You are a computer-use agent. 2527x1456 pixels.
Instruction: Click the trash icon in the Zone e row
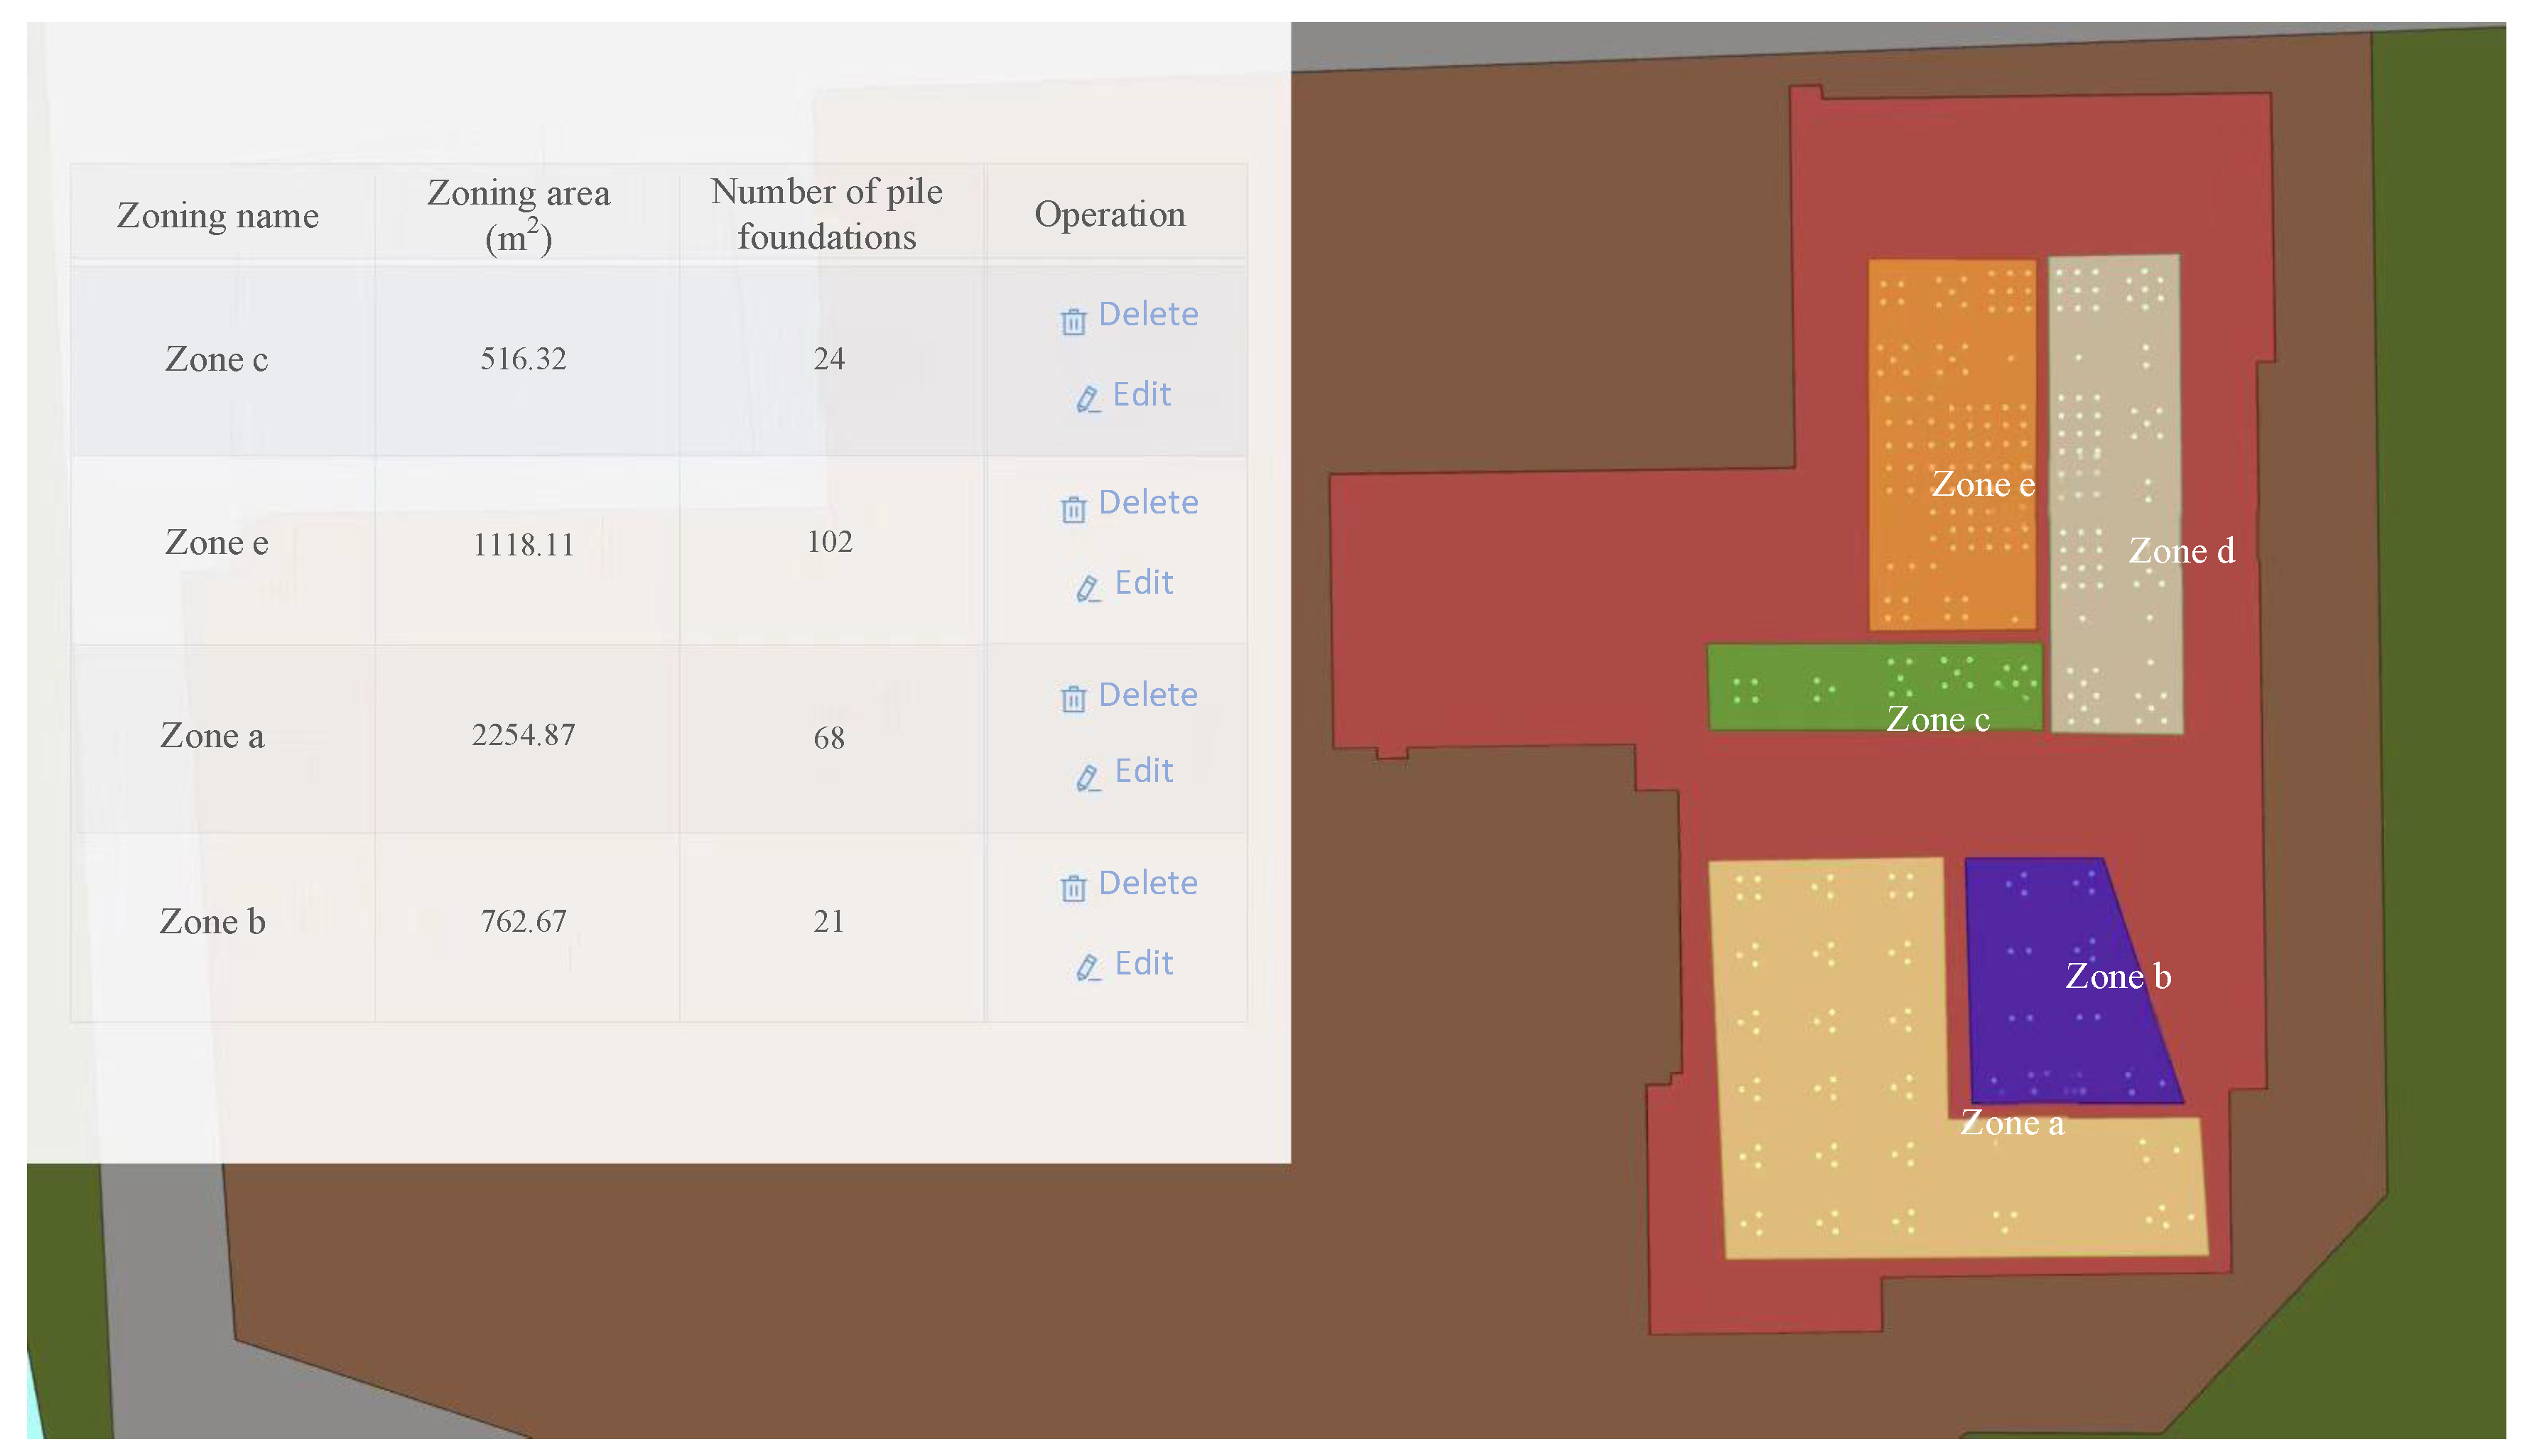tap(1073, 509)
